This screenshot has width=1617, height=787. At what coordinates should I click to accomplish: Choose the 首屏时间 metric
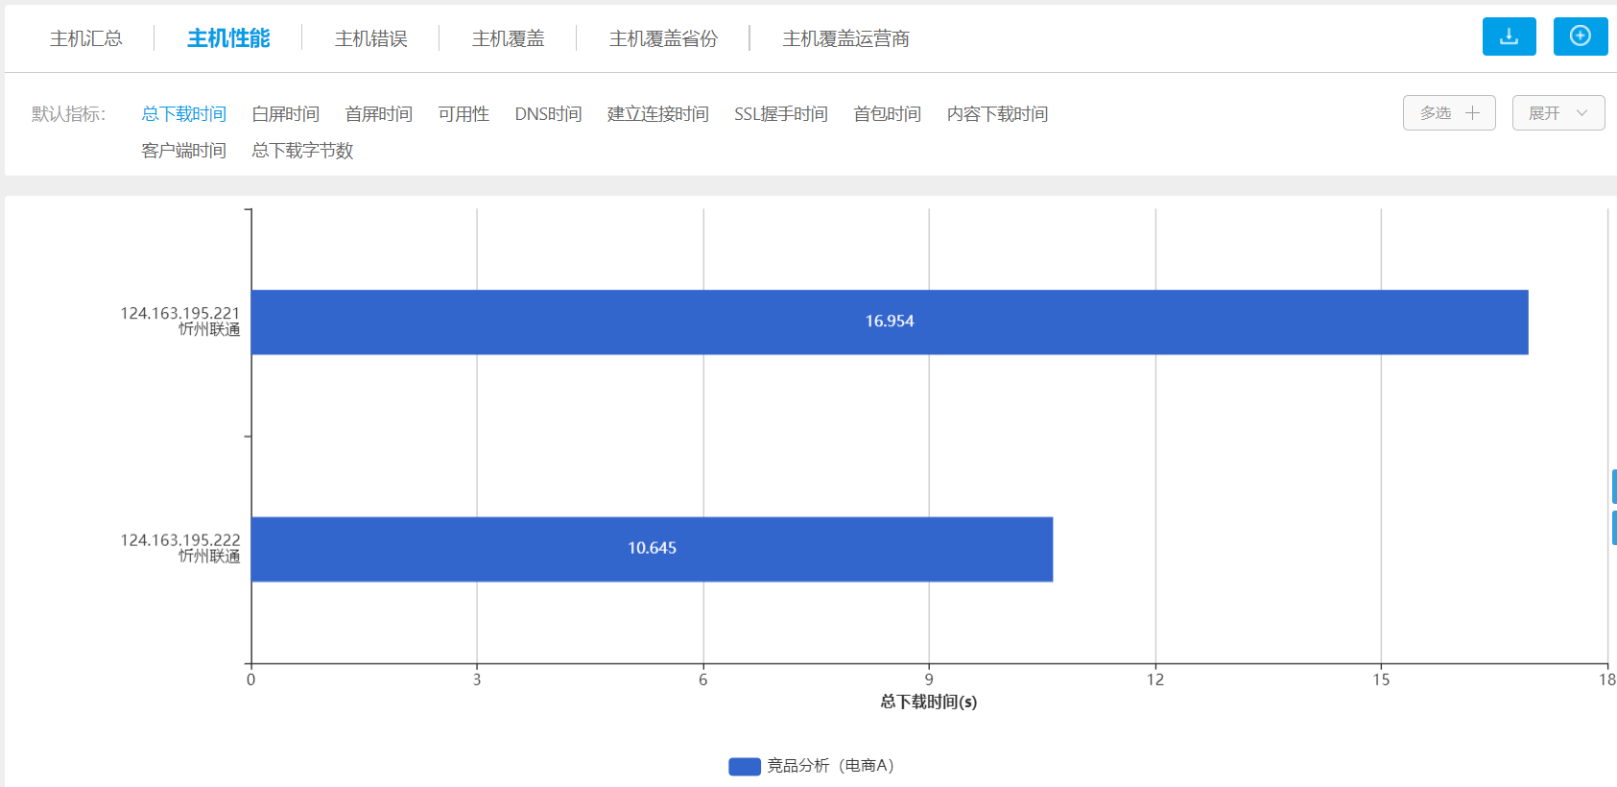[x=378, y=114]
